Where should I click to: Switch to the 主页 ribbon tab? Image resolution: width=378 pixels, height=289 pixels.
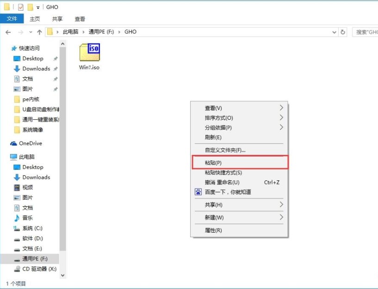click(35, 19)
